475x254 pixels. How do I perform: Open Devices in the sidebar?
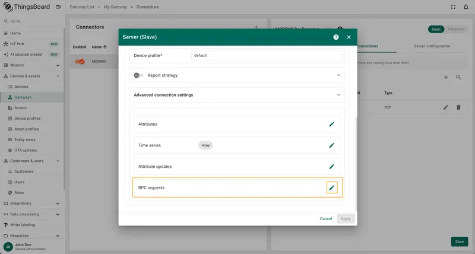coord(32,87)
